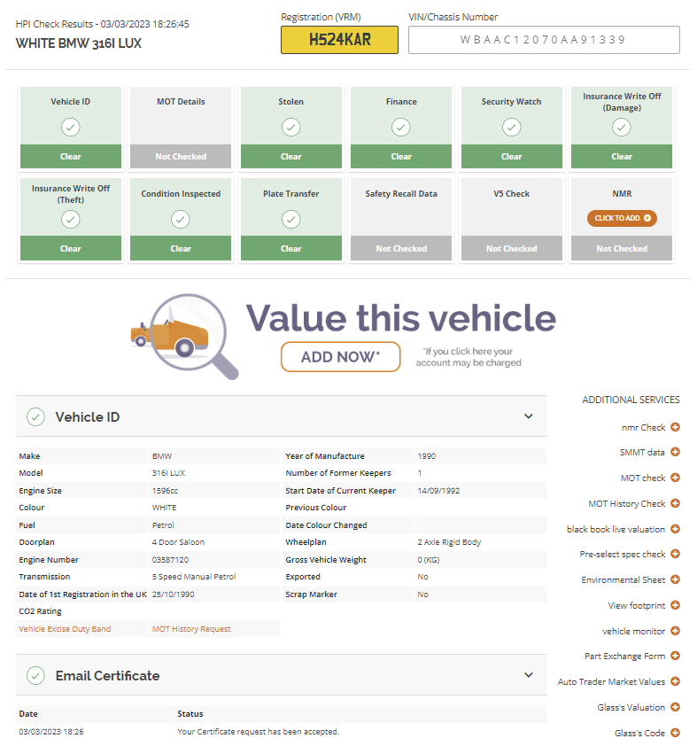The width and height of the screenshot is (697, 746).
Task: Open the nmr Check service link
Action: (643, 427)
